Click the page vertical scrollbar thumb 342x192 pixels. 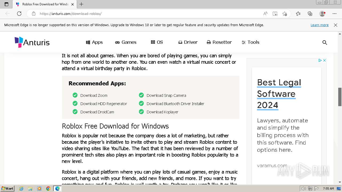[340, 97]
